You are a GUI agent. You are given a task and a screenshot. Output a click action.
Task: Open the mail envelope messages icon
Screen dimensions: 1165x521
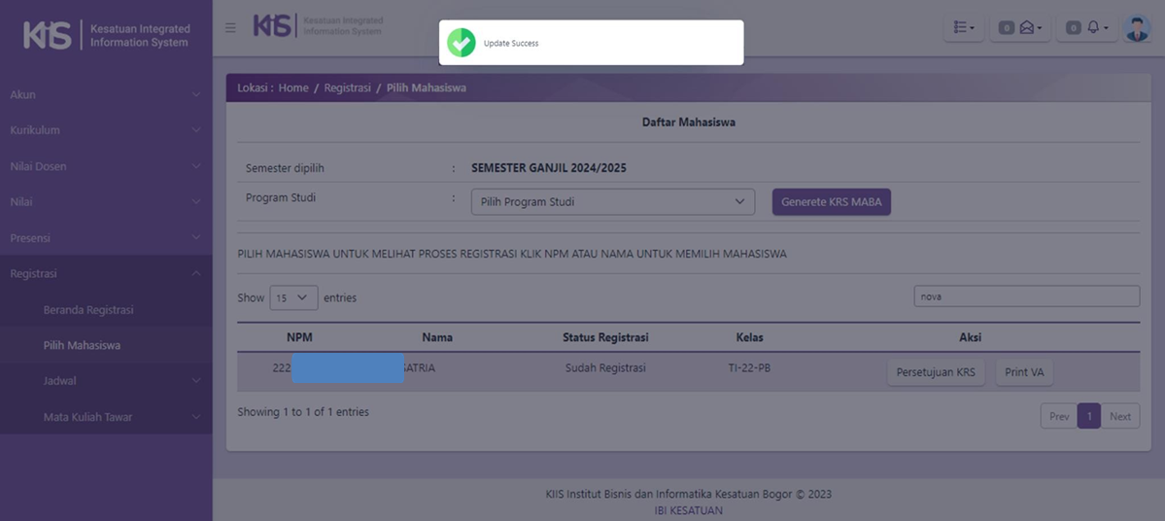point(1027,28)
